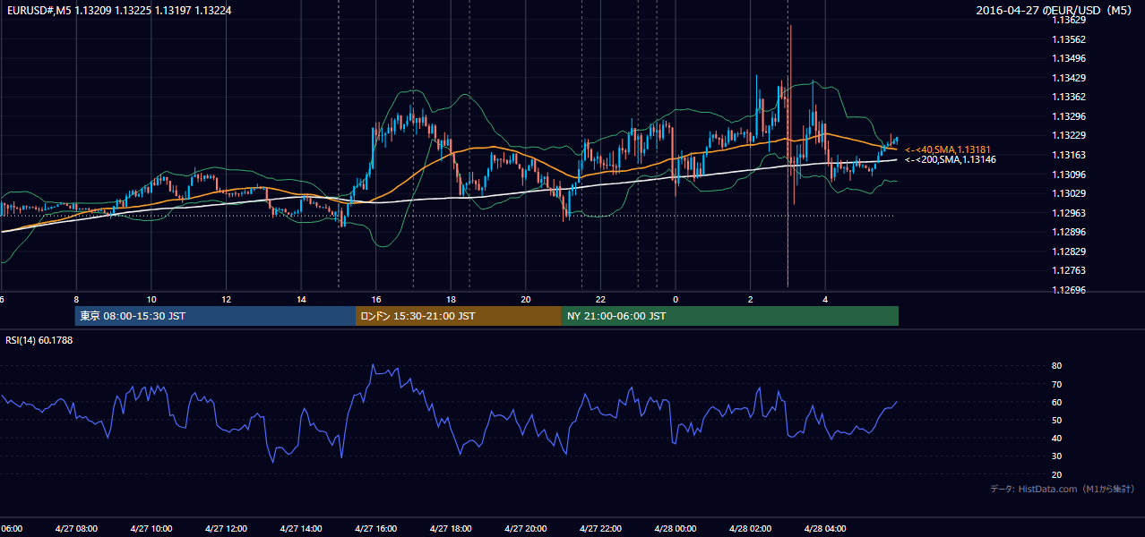Click price axis value 1.13562
This screenshot has height=537, width=1145.
tap(1068, 39)
